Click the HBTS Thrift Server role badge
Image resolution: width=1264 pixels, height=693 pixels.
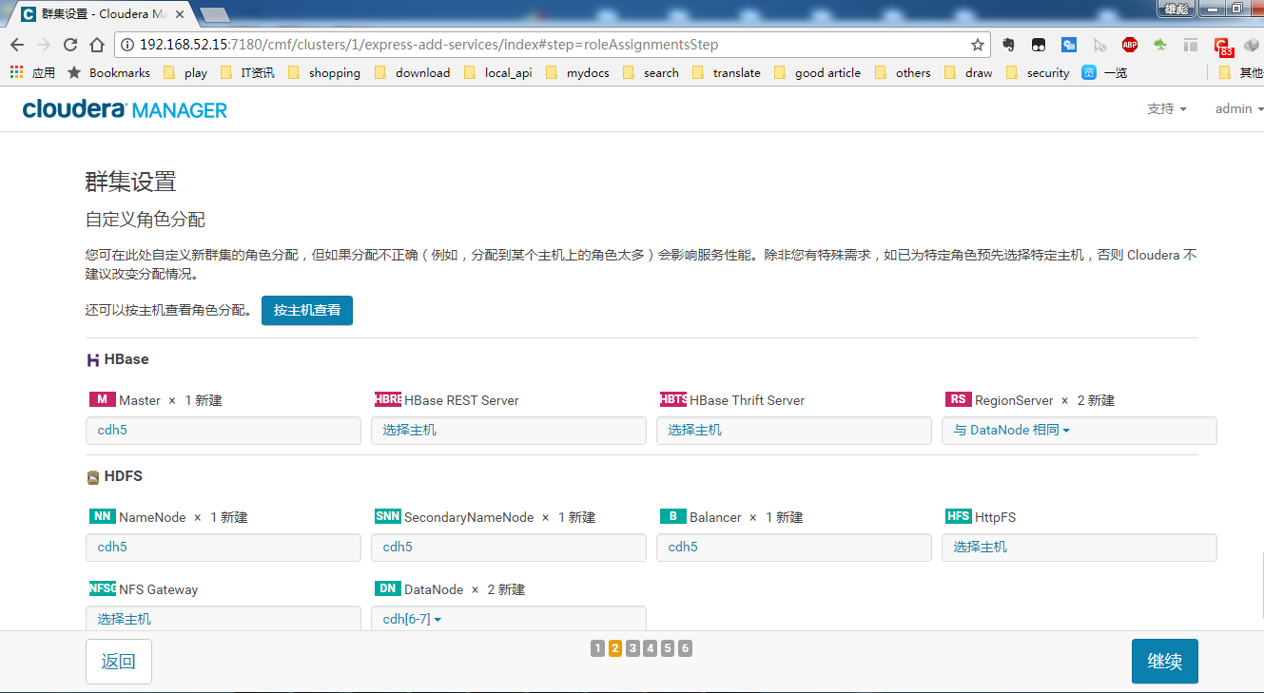tap(673, 399)
